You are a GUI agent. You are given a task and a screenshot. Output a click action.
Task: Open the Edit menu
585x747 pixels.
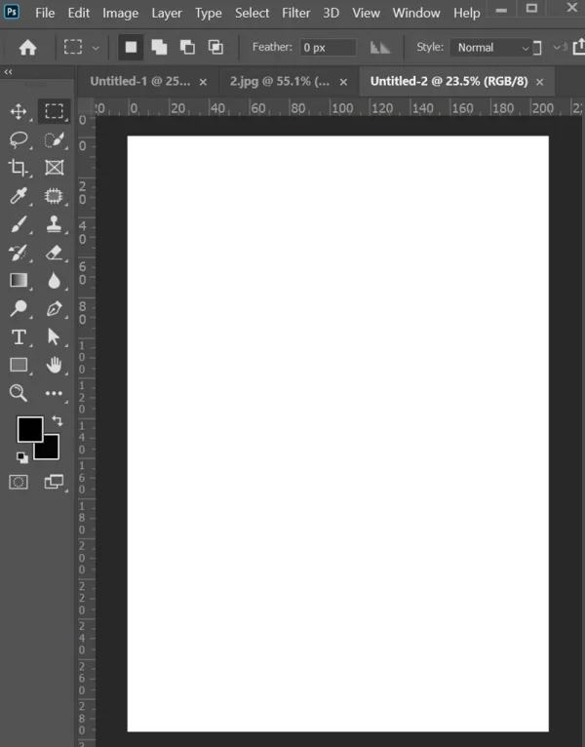[x=79, y=13]
